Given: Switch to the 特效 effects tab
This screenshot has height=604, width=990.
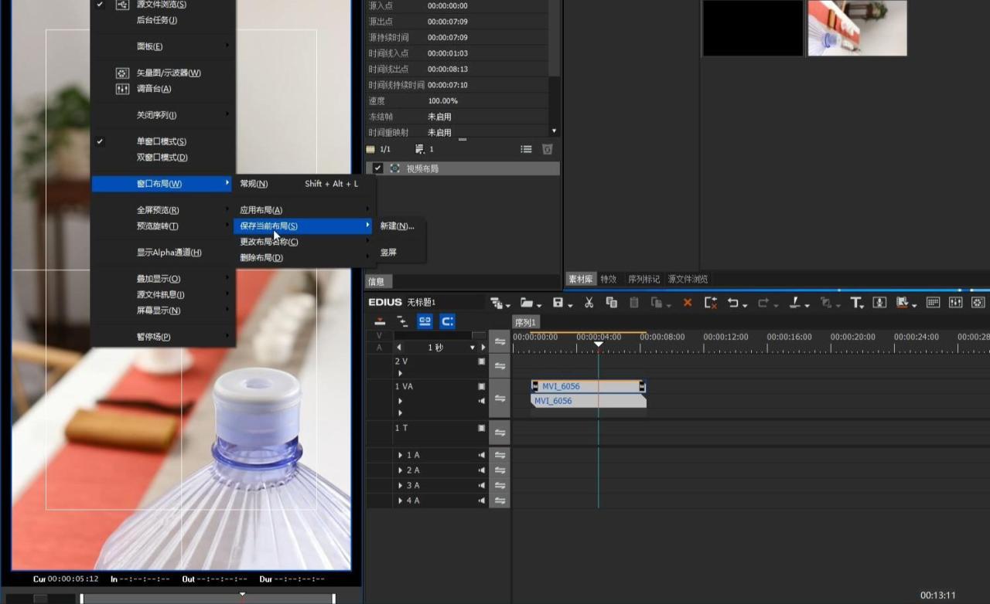Looking at the screenshot, I should (608, 279).
